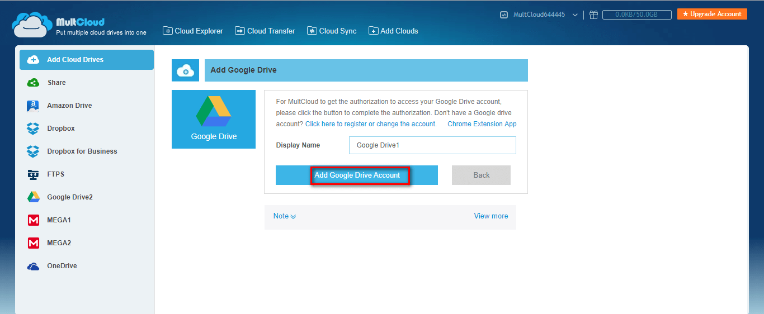
Task: Open the Cloud Transfer menu
Action: [x=265, y=31]
